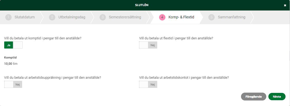Click the SLUTLÖN header title
290x106 pixels.
pyautogui.click(x=142, y=5)
